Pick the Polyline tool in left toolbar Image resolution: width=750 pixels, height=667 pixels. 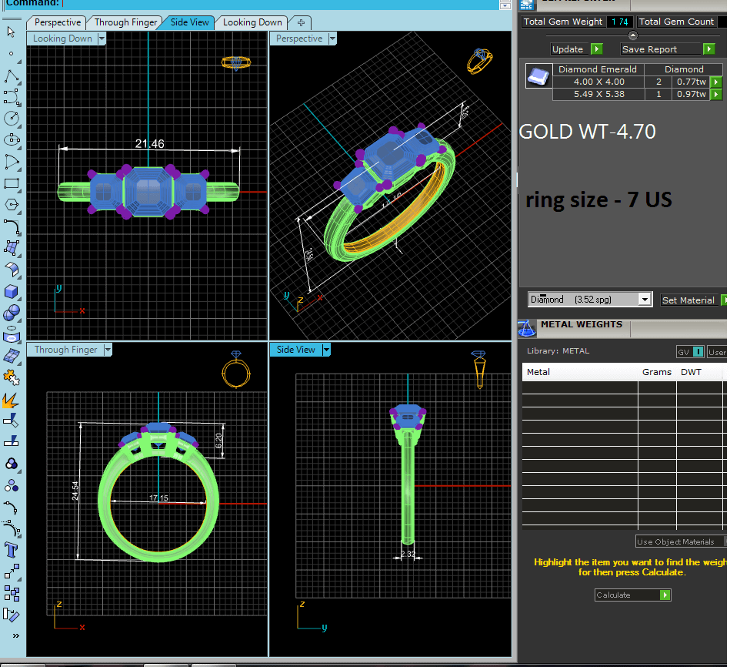(12, 75)
